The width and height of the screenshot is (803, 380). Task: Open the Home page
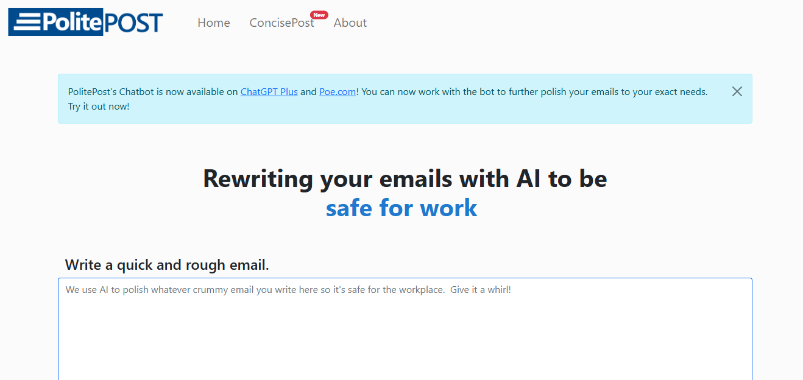coord(214,23)
